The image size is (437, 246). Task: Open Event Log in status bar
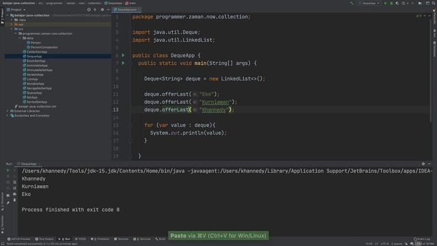[422, 239]
